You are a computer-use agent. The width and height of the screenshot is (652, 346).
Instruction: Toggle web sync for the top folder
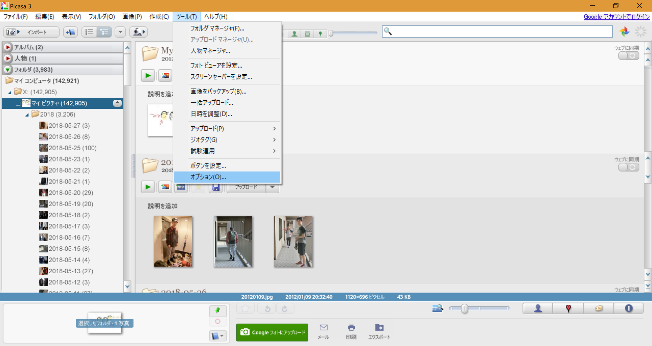628,56
